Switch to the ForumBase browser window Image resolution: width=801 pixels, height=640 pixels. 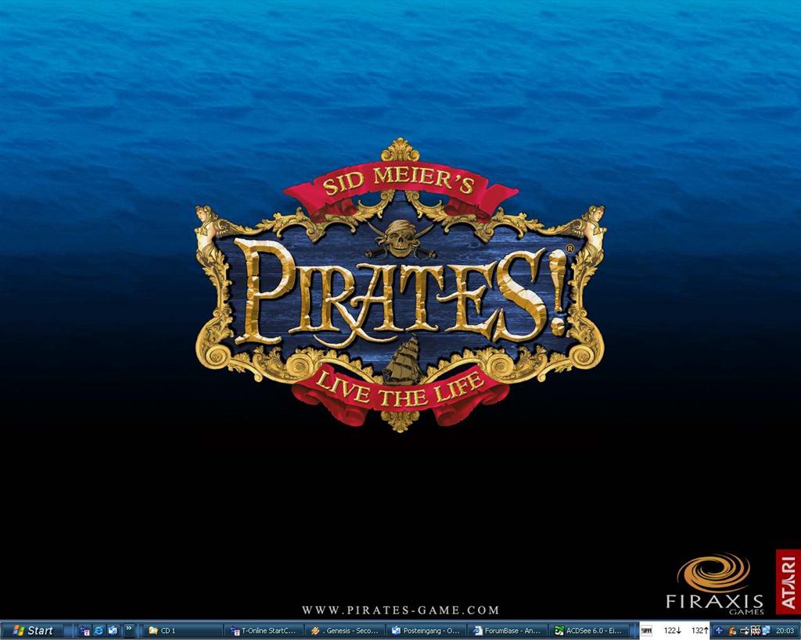click(x=507, y=631)
